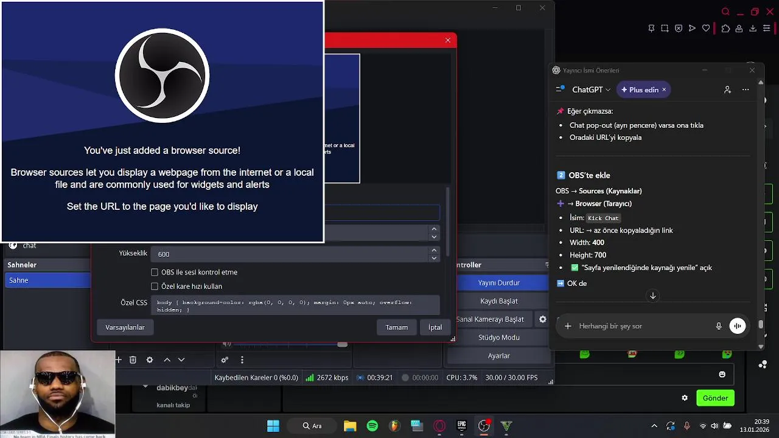The height and width of the screenshot is (438, 779).
Task: Click the send arrow icon in Opera toolbar
Action: click(692, 28)
